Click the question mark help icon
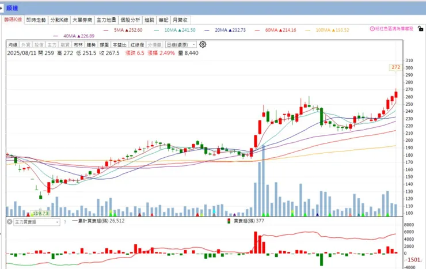Viewport: 426px width, 269px height. coord(65,222)
